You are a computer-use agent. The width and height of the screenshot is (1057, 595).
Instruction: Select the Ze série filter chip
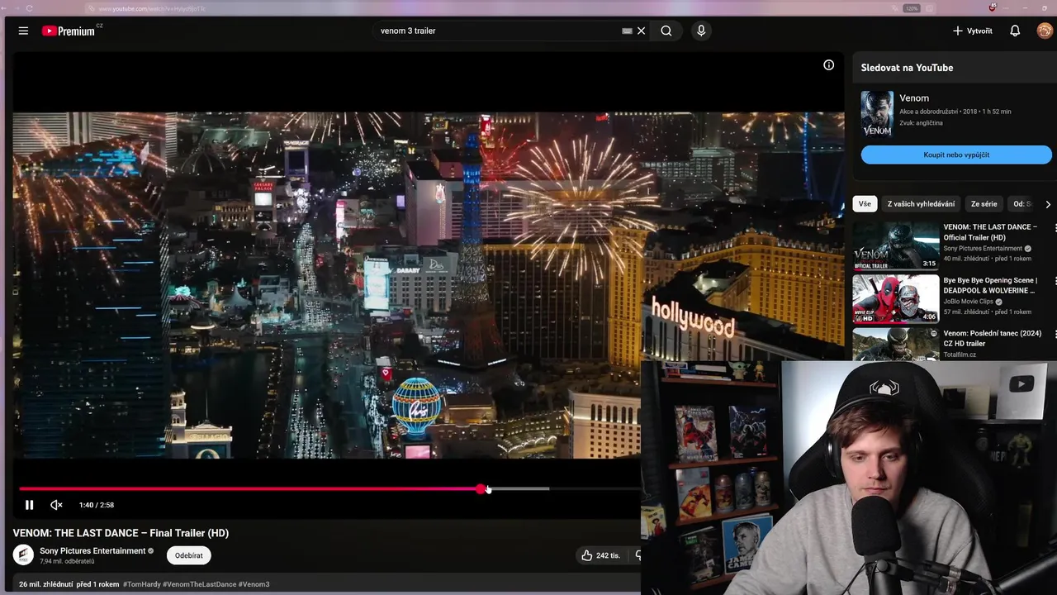click(x=984, y=203)
